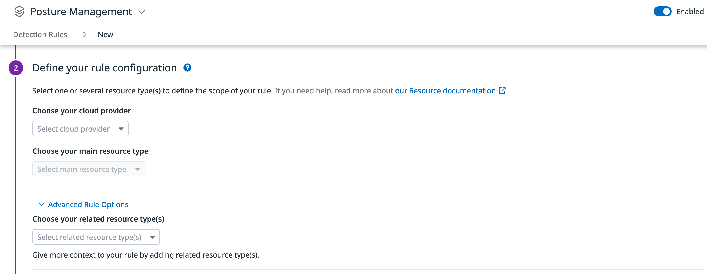Navigate to Detection Rules breadcrumb
This screenshot has width=707, height=274.
[40, 34]
